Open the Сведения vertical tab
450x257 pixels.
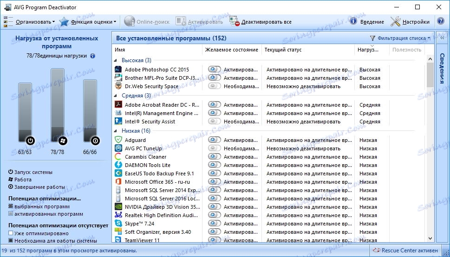pyautogui.click(x=442, y=68)
